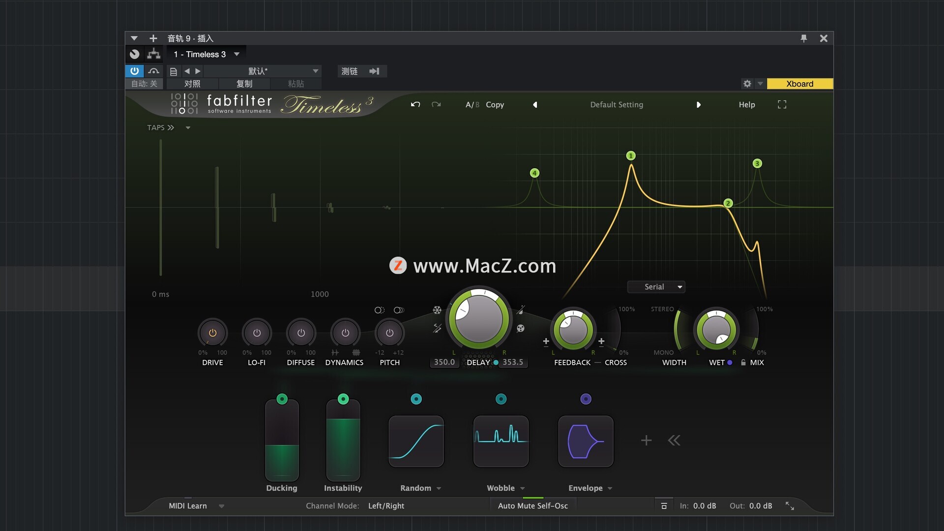Click the 对照 compare tab
The width and height of the screenshot is (944, 531).
click(x=192, y=84)
